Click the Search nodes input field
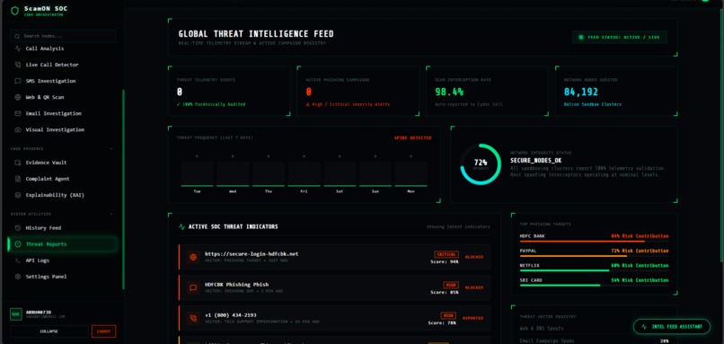The width and height of the screenshot is (724, 344). (63, 36)
